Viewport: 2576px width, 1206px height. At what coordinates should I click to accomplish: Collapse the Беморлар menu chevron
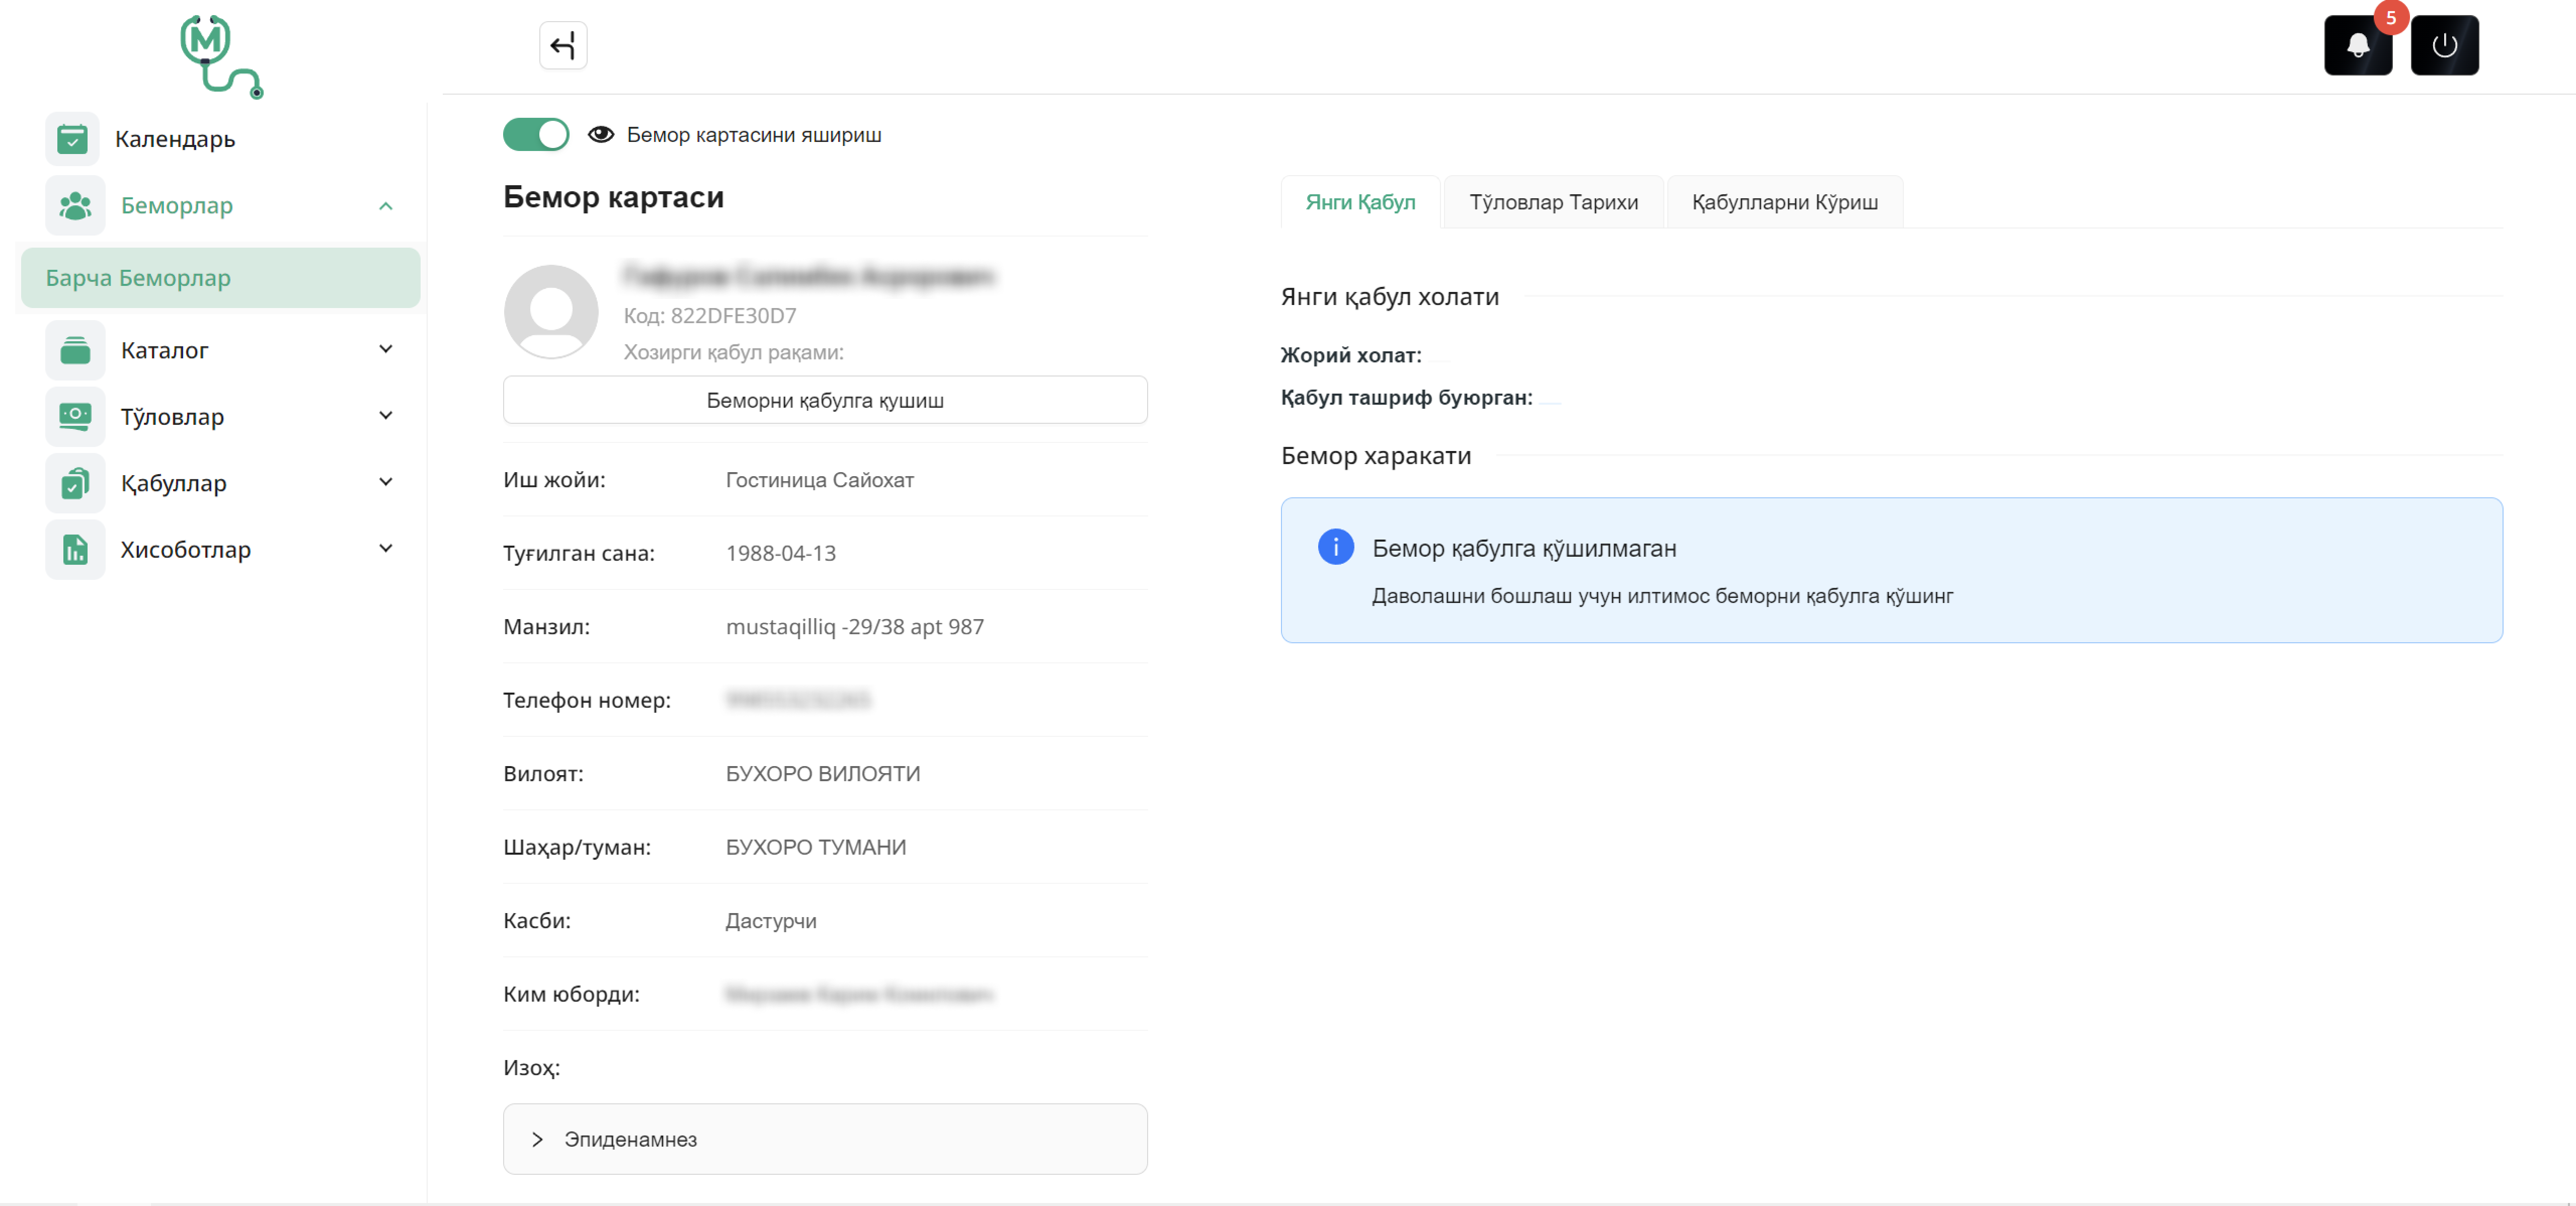(386, 206)
